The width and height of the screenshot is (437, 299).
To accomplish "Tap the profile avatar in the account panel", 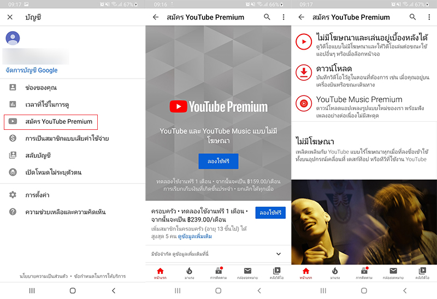I will 13,38.
